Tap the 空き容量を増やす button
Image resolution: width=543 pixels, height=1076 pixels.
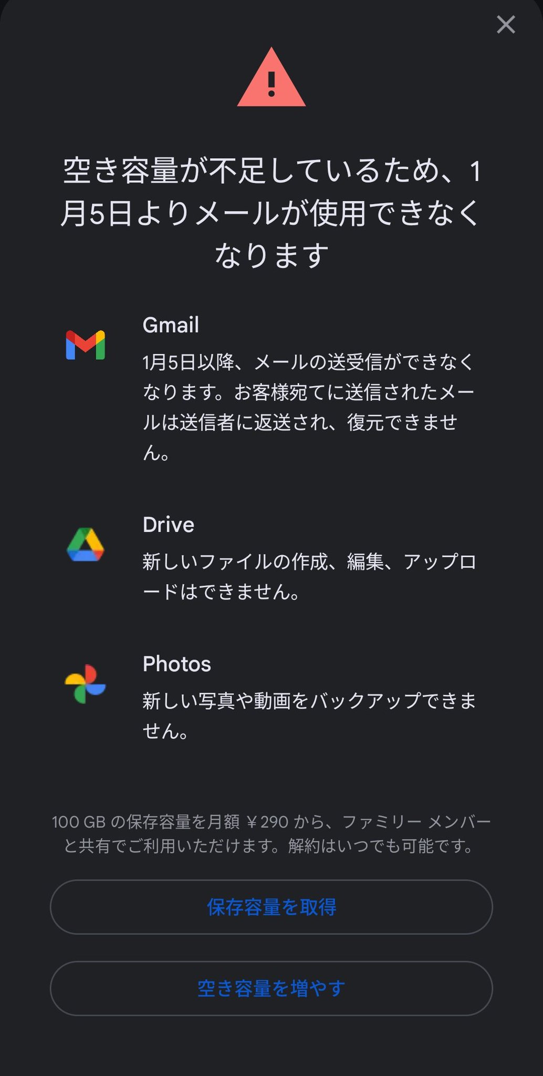coord(271,988)
